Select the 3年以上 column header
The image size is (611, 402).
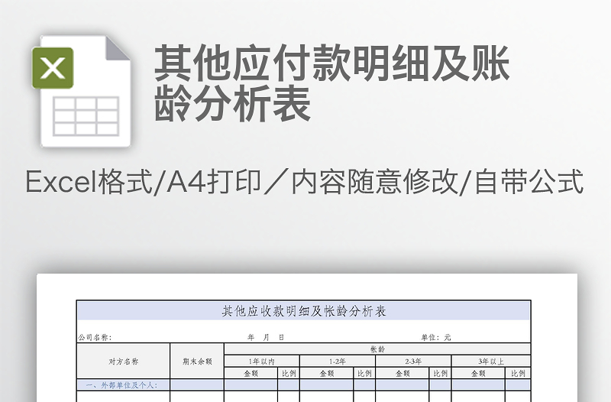pos(491,361)
